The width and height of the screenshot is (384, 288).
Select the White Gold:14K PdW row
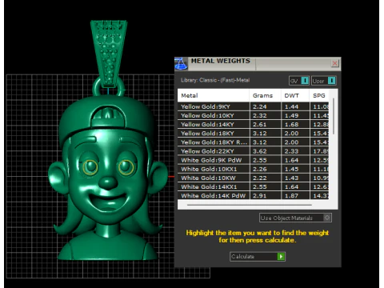[253, 195]
